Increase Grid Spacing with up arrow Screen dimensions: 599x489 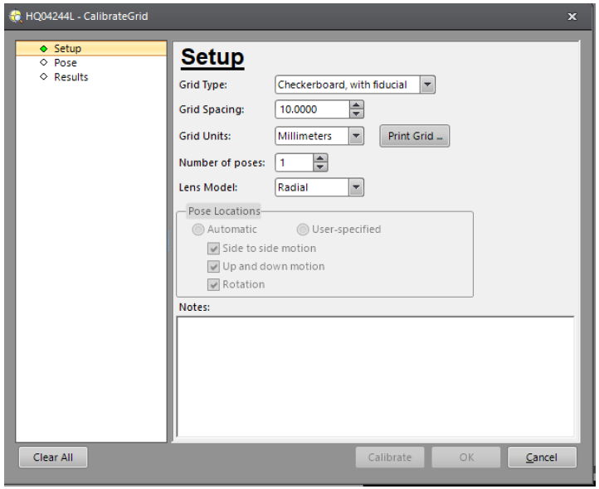[357, 105]
